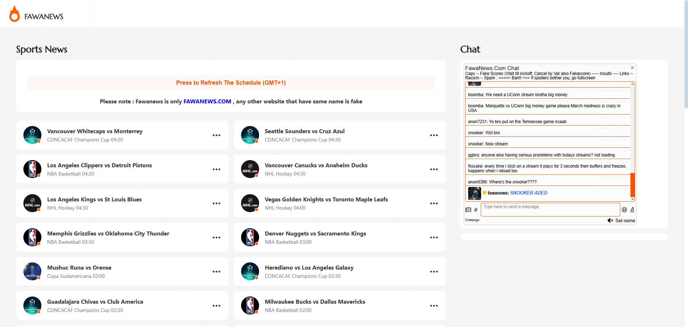Click the hashtag icon in chat
The image size is (688, 327).
tap(476, 210)
